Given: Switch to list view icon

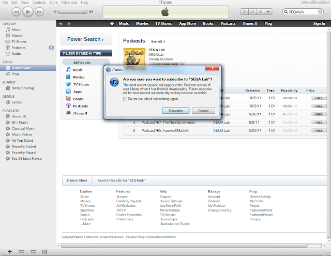Looking at the screenshot, I should (244, 12).
